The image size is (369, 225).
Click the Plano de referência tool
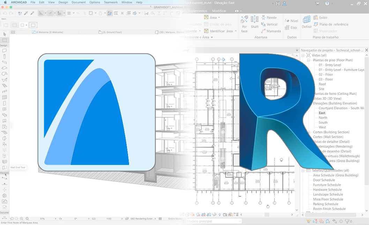pos(331,24)
